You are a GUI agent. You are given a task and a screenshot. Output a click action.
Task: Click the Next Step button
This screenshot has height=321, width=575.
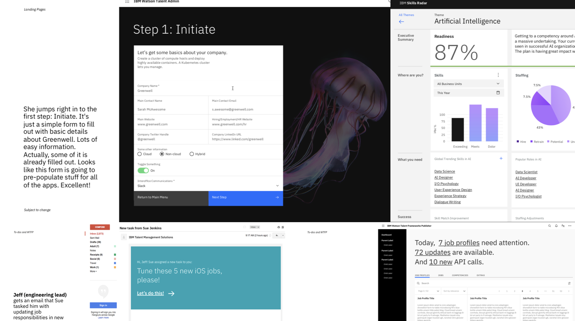coord(246,198)
